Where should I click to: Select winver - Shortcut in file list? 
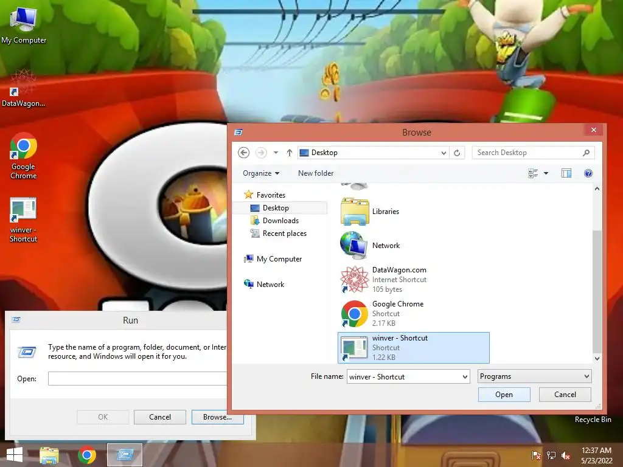413,348
